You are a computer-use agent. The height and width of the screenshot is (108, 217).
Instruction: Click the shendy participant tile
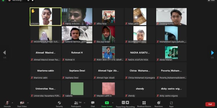(140, 89)
